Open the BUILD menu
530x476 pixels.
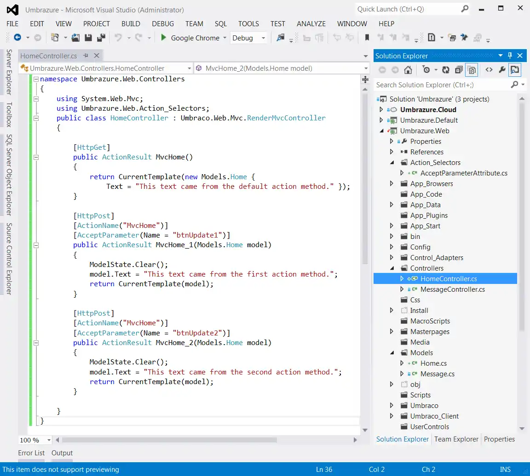[x=131, y=23]
